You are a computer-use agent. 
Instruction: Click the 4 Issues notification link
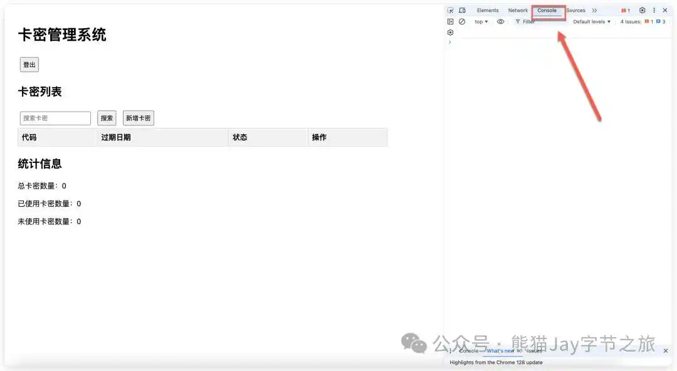click(629, 21)
